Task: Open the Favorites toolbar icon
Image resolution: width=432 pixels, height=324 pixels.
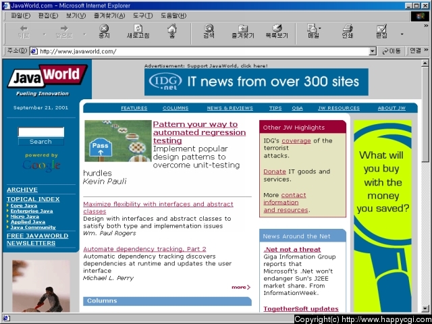Action: coord(243,32)
